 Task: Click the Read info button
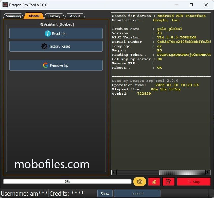pos(56,33)
